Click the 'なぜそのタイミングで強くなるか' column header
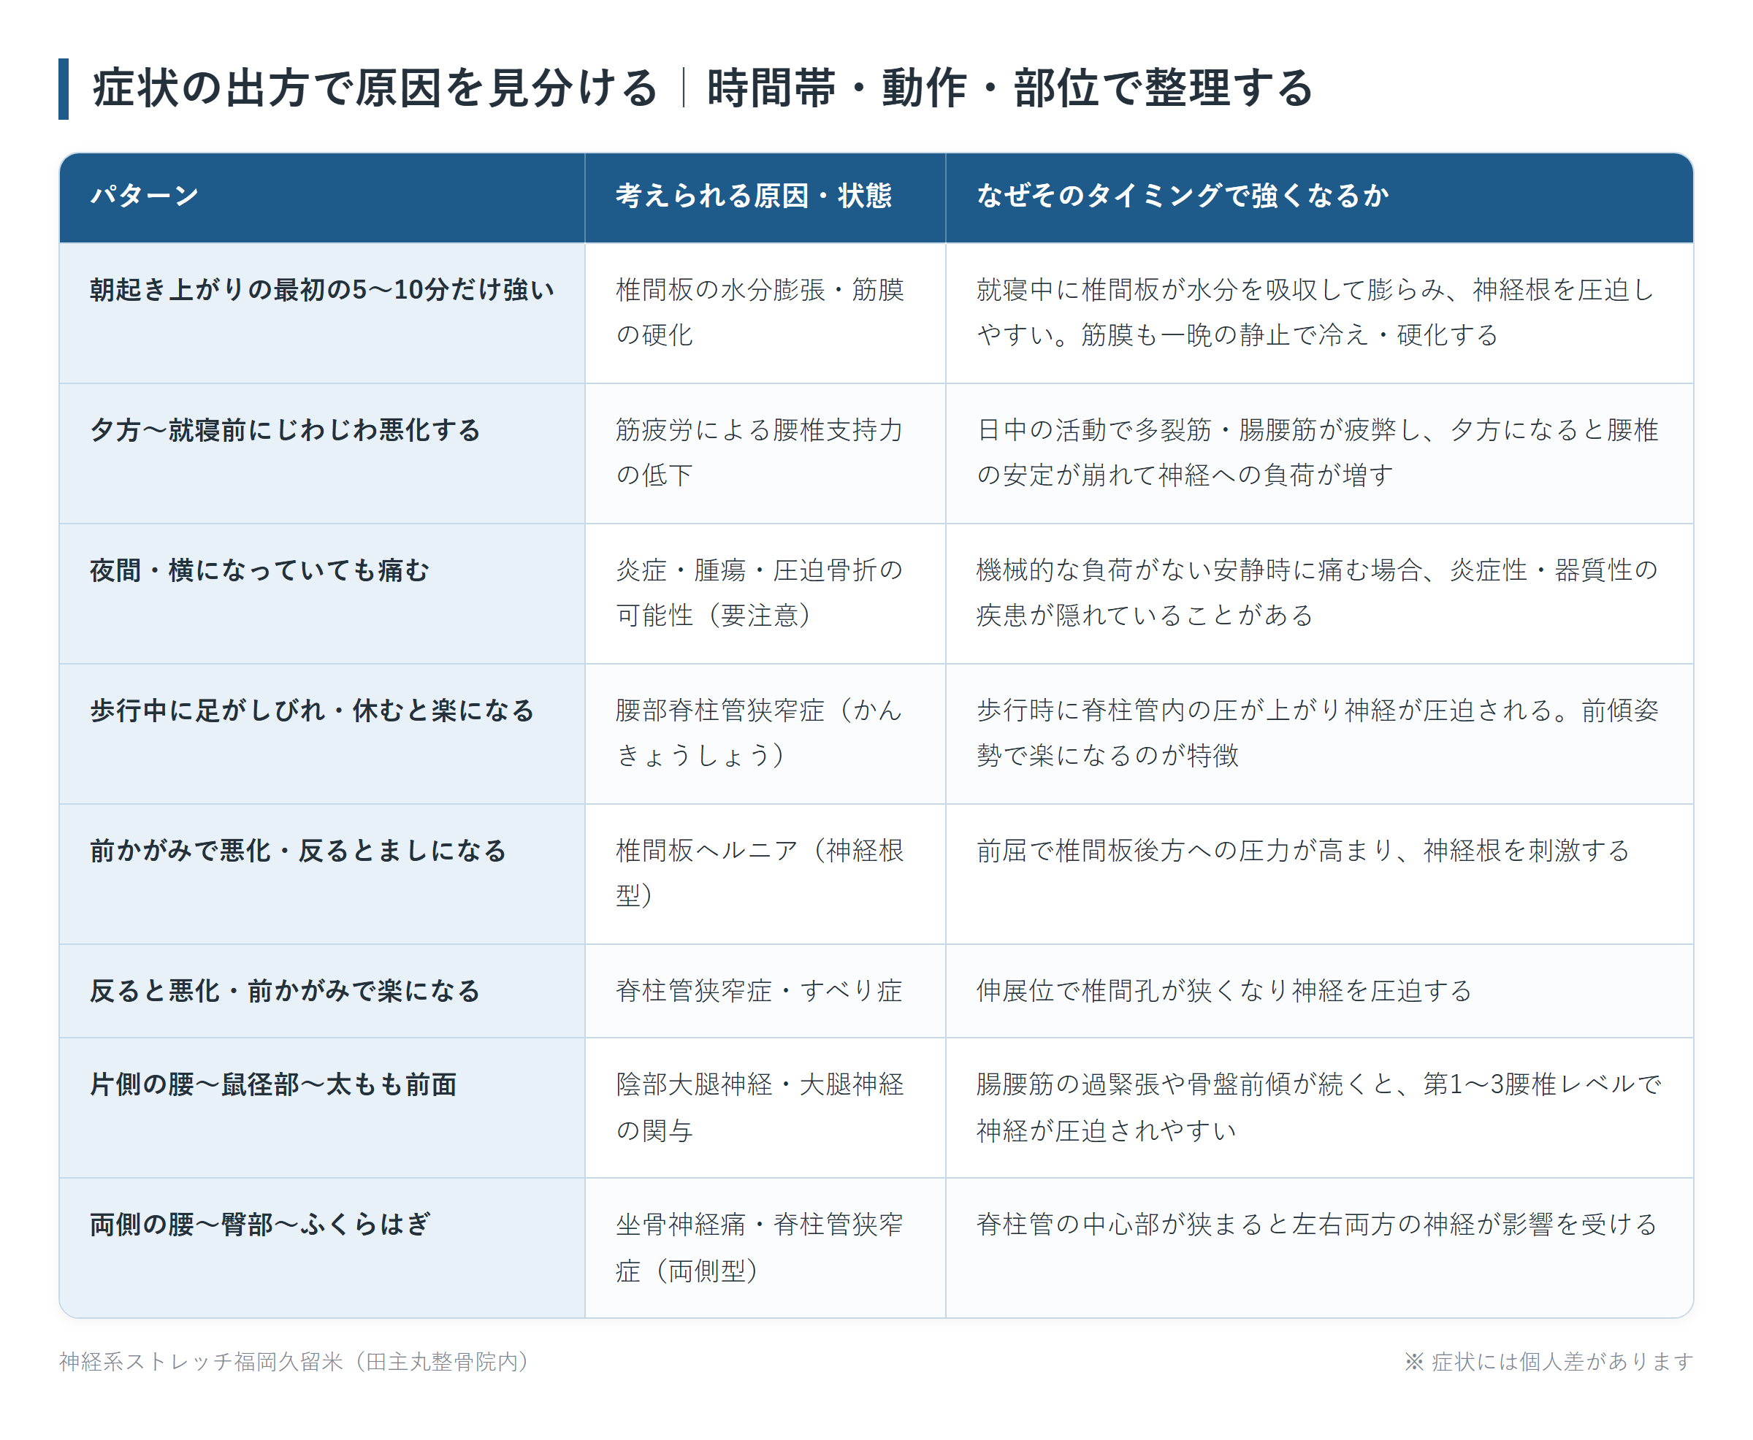Image resolution: width=1753 pixels, height=1440 pixels. coord(1319,196)
